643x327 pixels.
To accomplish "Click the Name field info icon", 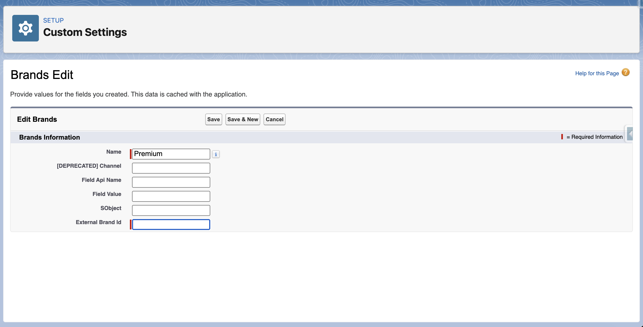I will [216, 154].
